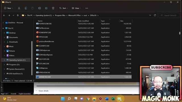The width and height of the screenshot is (182, 102).
Task: Open the Sort dropdown
Action: coord(63,8)
